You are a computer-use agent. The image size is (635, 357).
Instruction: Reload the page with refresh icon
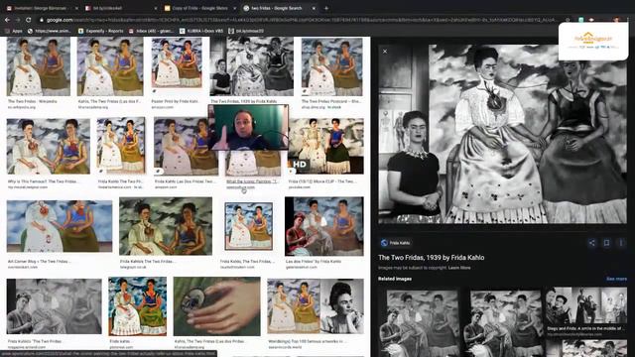[x=29, y=20]
